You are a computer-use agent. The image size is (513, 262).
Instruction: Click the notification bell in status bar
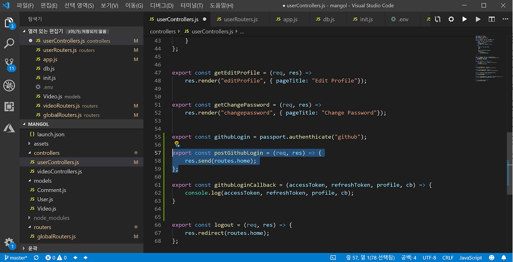(504, 258)
